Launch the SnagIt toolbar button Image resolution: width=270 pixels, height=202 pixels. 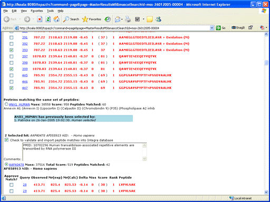(238, 28)
